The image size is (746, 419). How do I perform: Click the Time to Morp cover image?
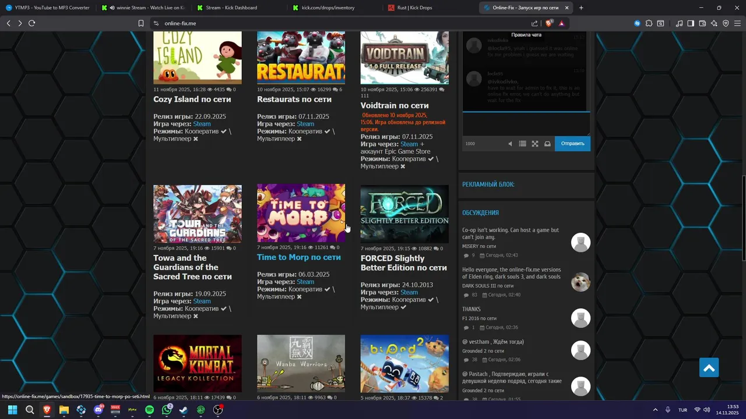(x=301, y=213)
